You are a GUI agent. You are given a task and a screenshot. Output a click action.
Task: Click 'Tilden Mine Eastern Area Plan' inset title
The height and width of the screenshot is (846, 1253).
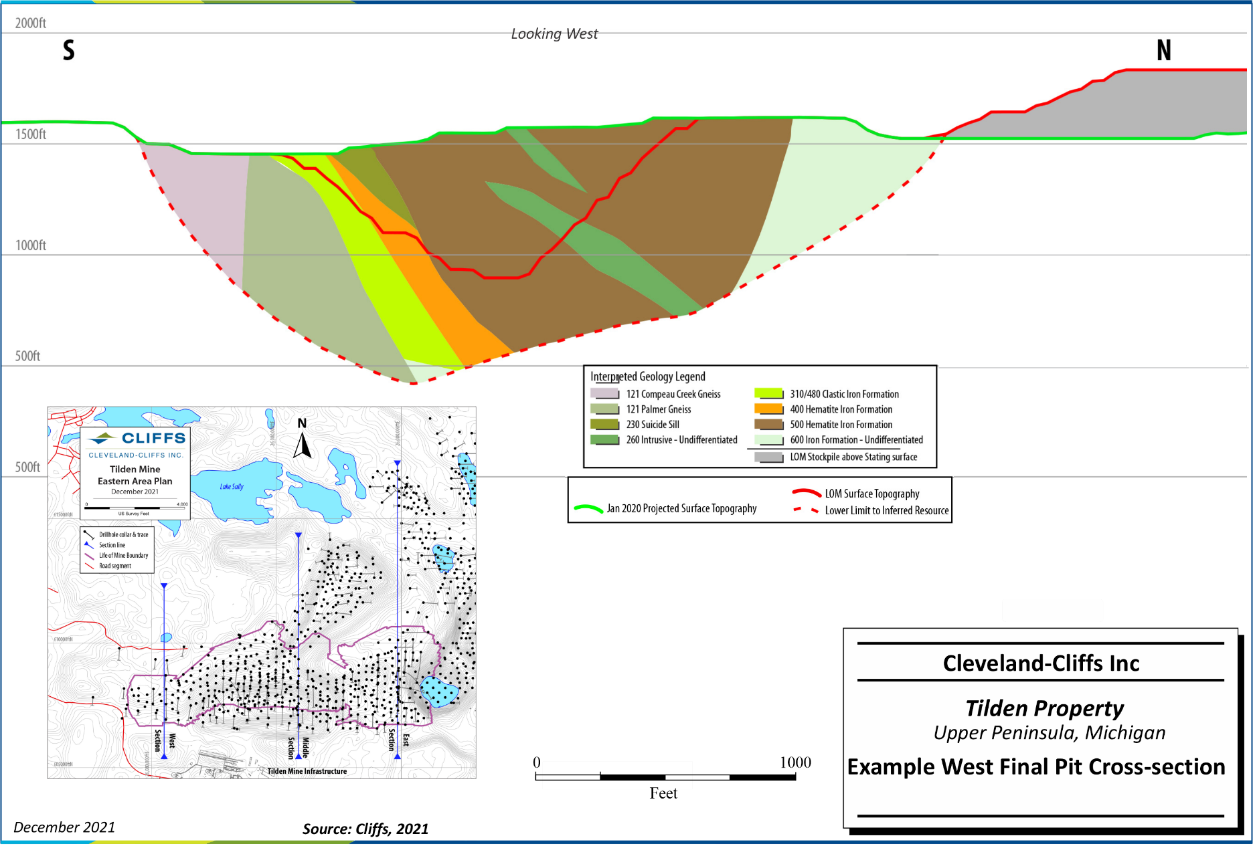point(135,475)
